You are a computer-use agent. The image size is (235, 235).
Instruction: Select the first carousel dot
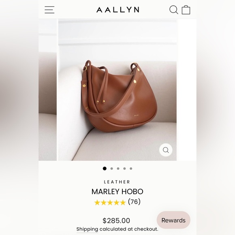[x=105, y=169]
